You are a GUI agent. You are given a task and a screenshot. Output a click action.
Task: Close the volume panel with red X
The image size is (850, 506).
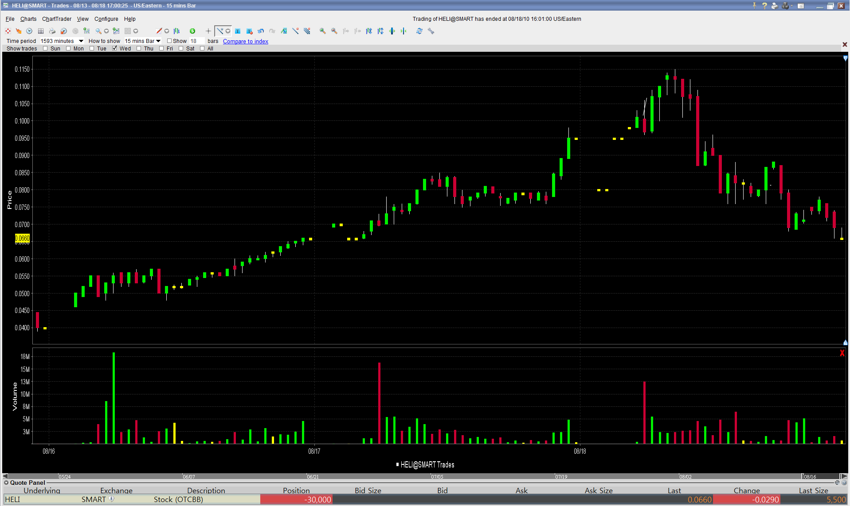842,353
